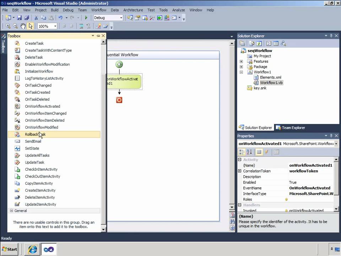The height and width of the screenshot is (256, 341).
Task: Start debugging with the green play icon
Action: click(86, 18)
